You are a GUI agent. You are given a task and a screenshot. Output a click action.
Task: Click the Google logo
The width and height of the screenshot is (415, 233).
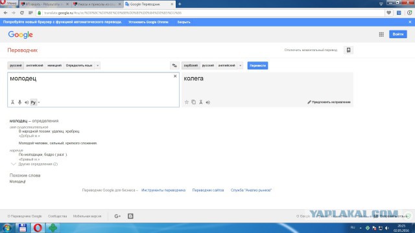20,34
